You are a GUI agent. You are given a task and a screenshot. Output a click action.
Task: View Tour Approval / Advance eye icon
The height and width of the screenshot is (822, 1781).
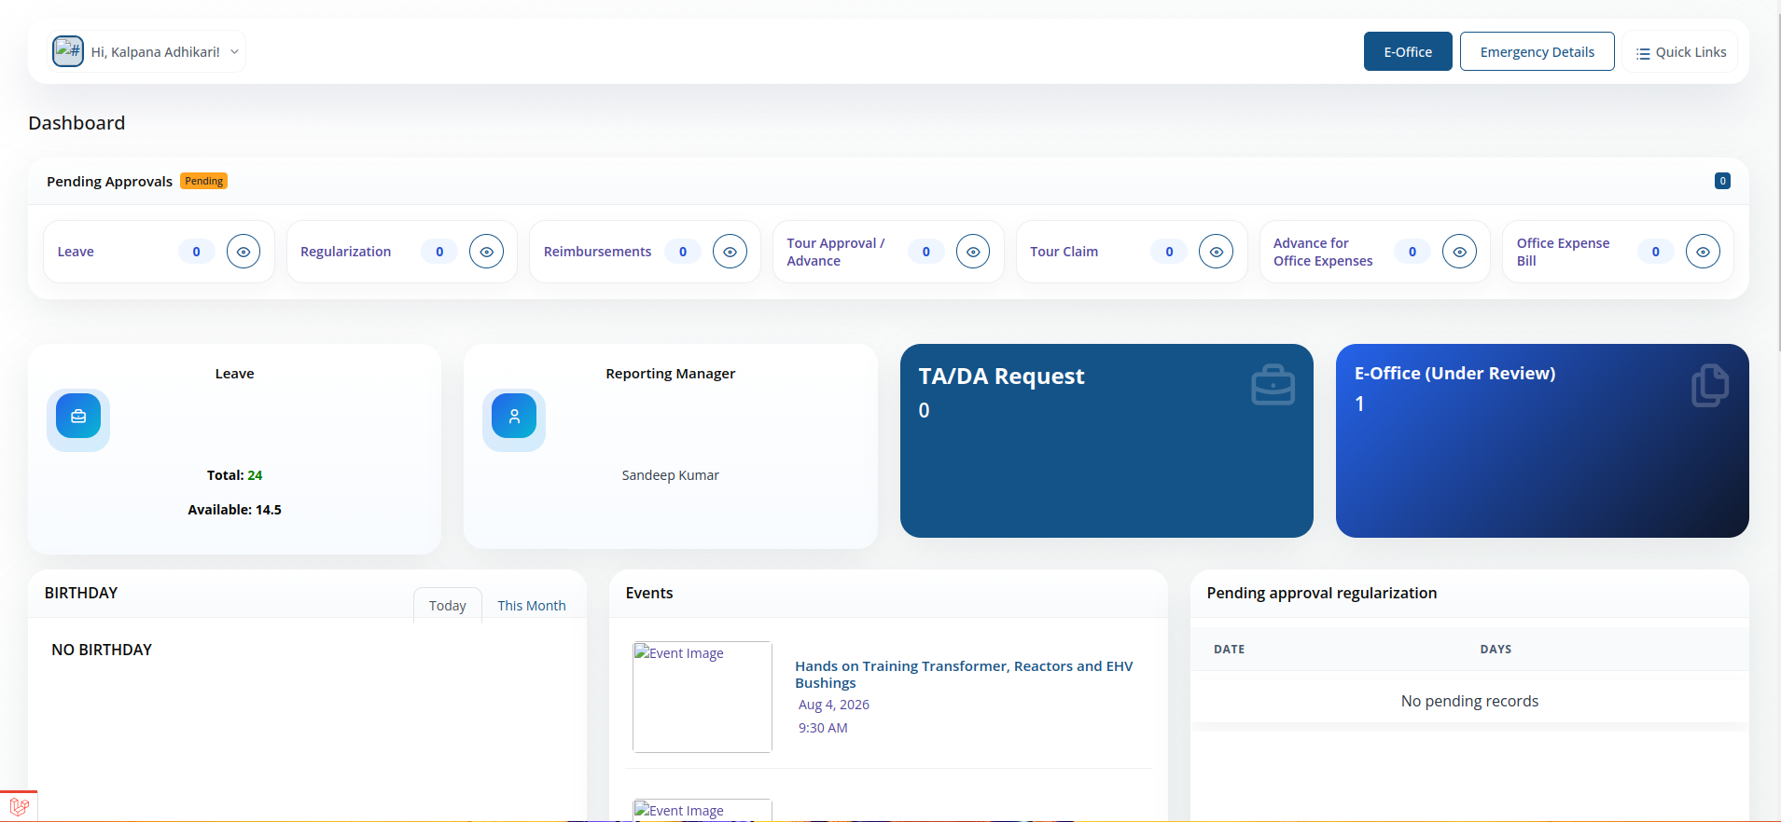point(973,252)
